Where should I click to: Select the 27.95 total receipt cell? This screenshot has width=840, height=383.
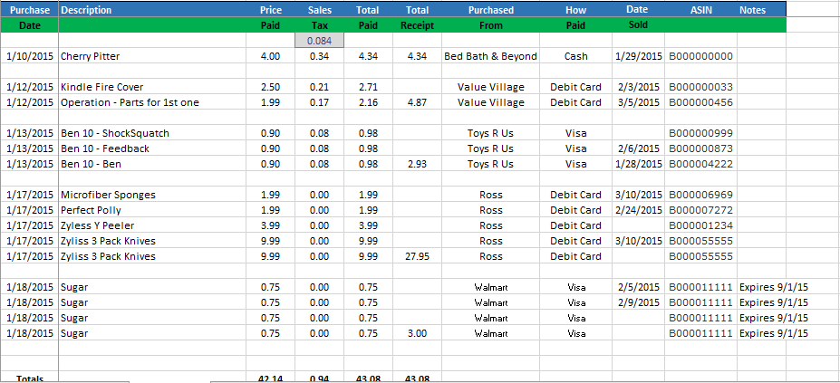pos(418,256)
